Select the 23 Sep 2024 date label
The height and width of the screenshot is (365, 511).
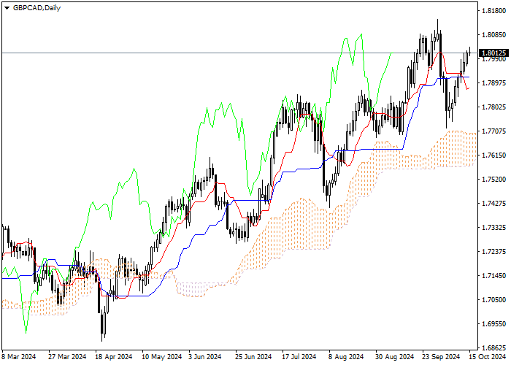[441, 357]
